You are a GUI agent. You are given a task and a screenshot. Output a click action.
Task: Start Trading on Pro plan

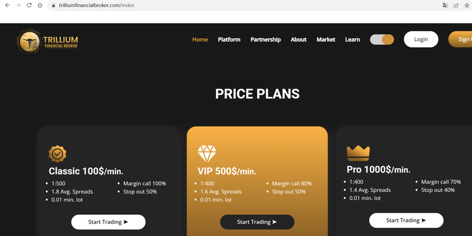click(406, 220)
